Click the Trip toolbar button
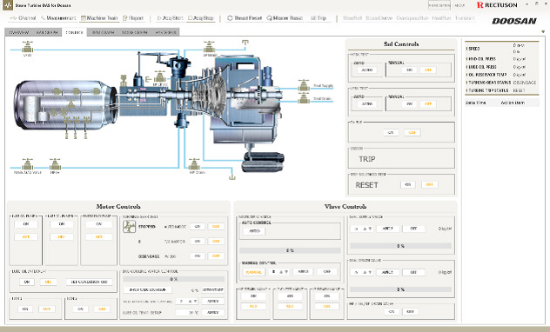 [319, 18]
